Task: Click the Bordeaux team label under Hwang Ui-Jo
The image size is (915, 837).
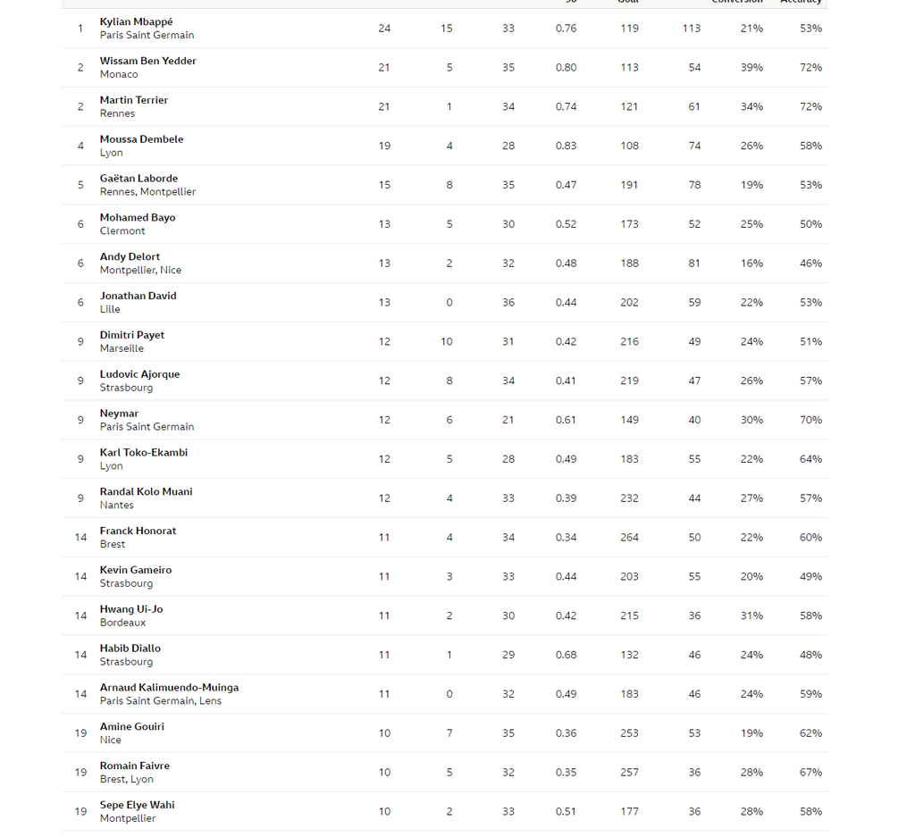Action: point(122,623)
